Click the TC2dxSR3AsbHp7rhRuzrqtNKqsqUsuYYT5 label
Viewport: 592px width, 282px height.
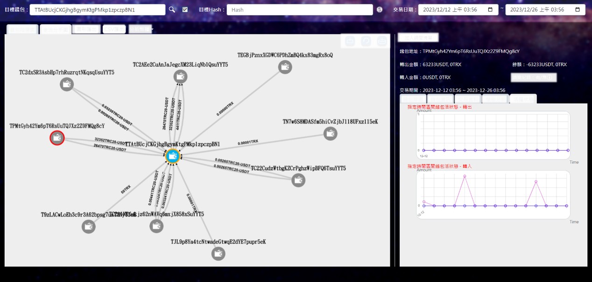coord(67,73)
